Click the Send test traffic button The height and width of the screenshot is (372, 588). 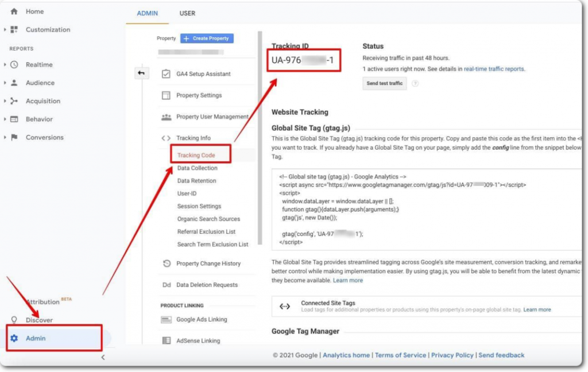point(385,83)
